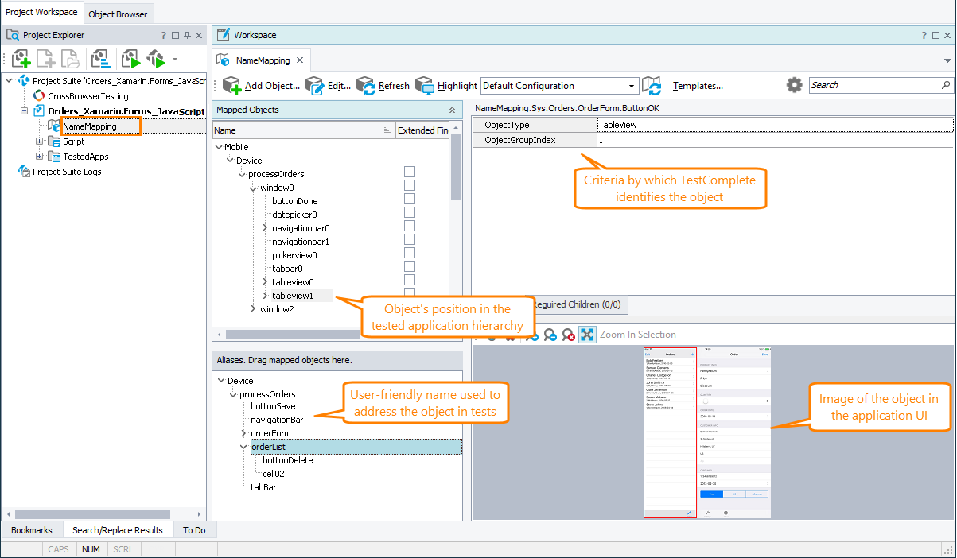Click the Highlight object toolbar icon

[425, 86]
